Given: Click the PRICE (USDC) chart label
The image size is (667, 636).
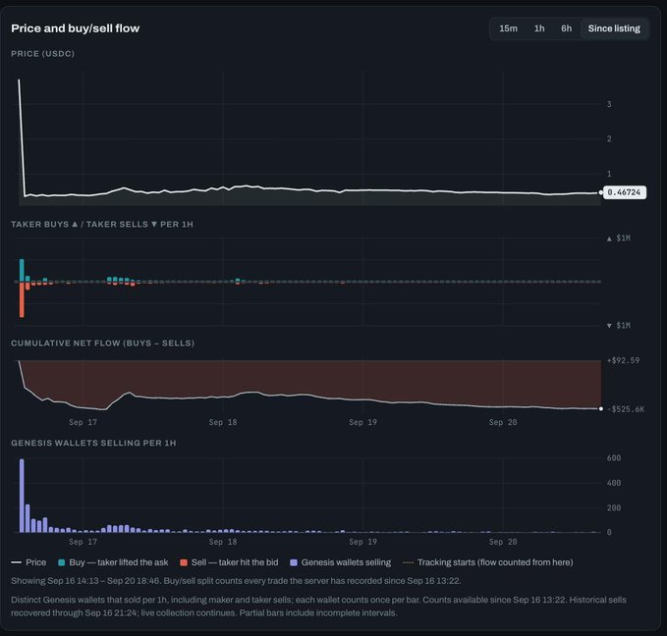Looking at the screenshot, I should (42, 54).
